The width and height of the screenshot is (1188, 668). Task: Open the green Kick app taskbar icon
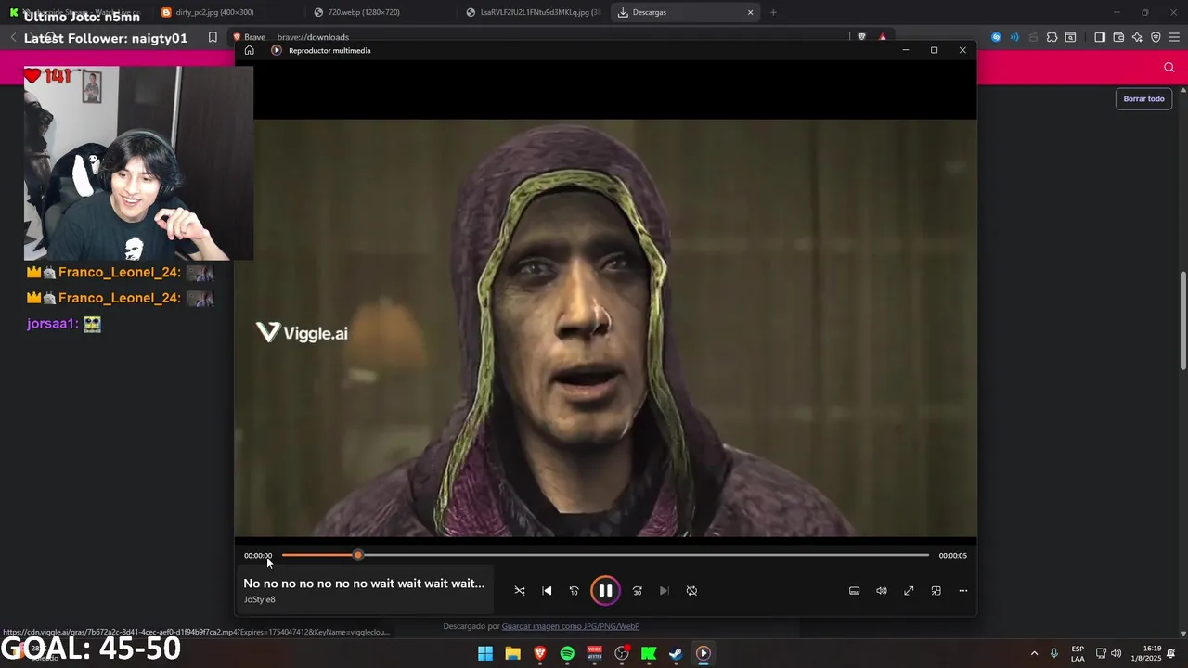[x=649, y=653]
